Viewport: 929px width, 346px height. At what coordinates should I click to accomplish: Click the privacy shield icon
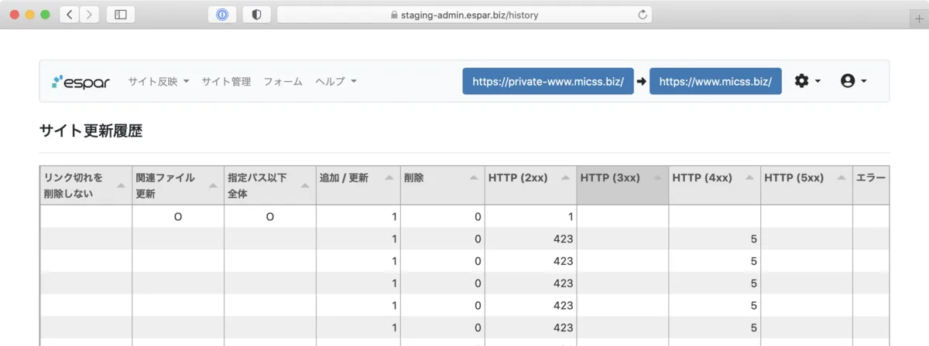pos(256,15)
